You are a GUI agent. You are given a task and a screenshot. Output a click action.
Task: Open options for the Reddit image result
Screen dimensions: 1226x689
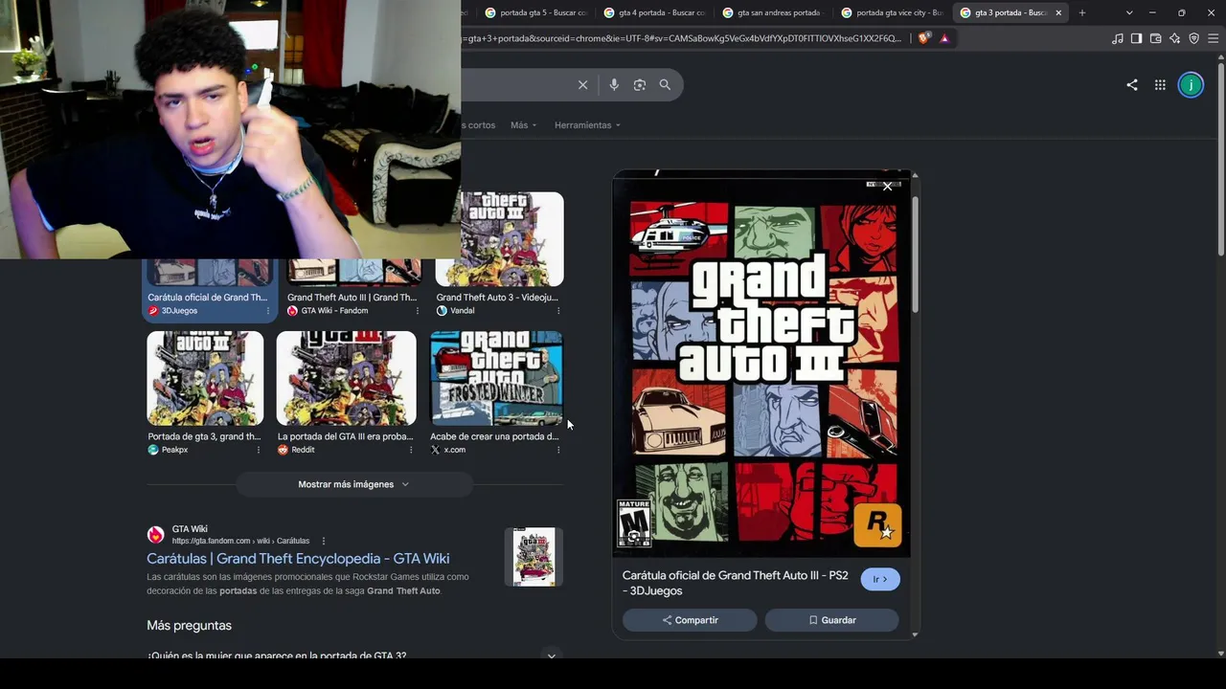click(x=411, y=450)
